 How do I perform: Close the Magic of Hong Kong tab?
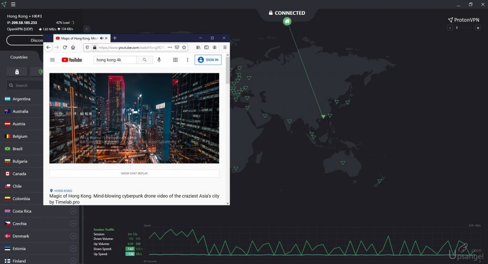click(106, 38)
